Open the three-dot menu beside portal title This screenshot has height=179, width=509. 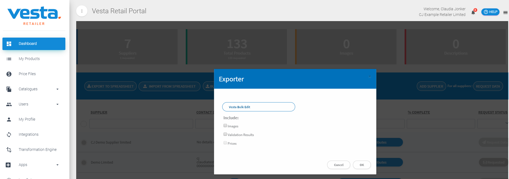[82, 11]
